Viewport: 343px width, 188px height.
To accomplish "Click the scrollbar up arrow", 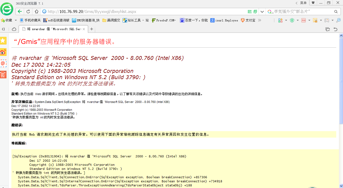I will point(341,35).
